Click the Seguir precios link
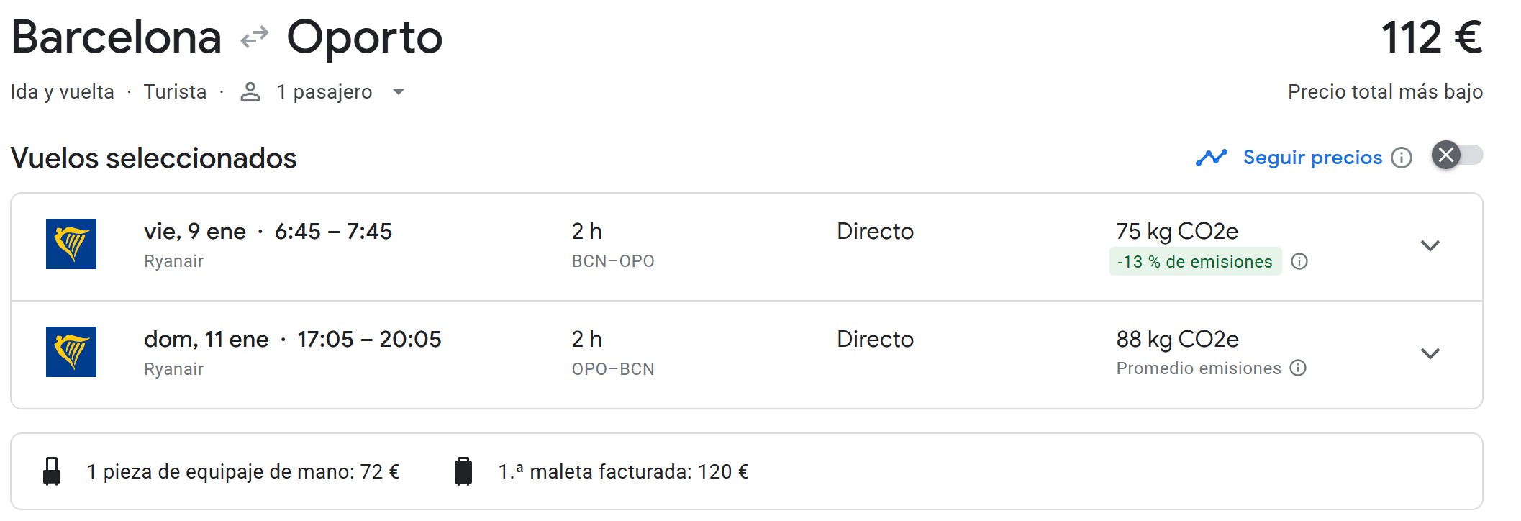The image size is (1521, 521). click(1312, 158)
